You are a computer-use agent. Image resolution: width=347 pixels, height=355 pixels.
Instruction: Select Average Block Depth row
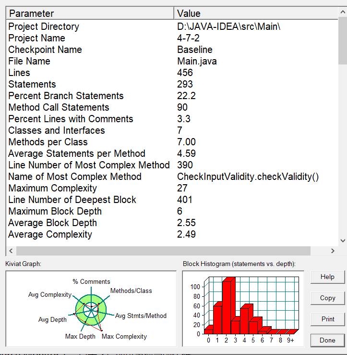172,223
